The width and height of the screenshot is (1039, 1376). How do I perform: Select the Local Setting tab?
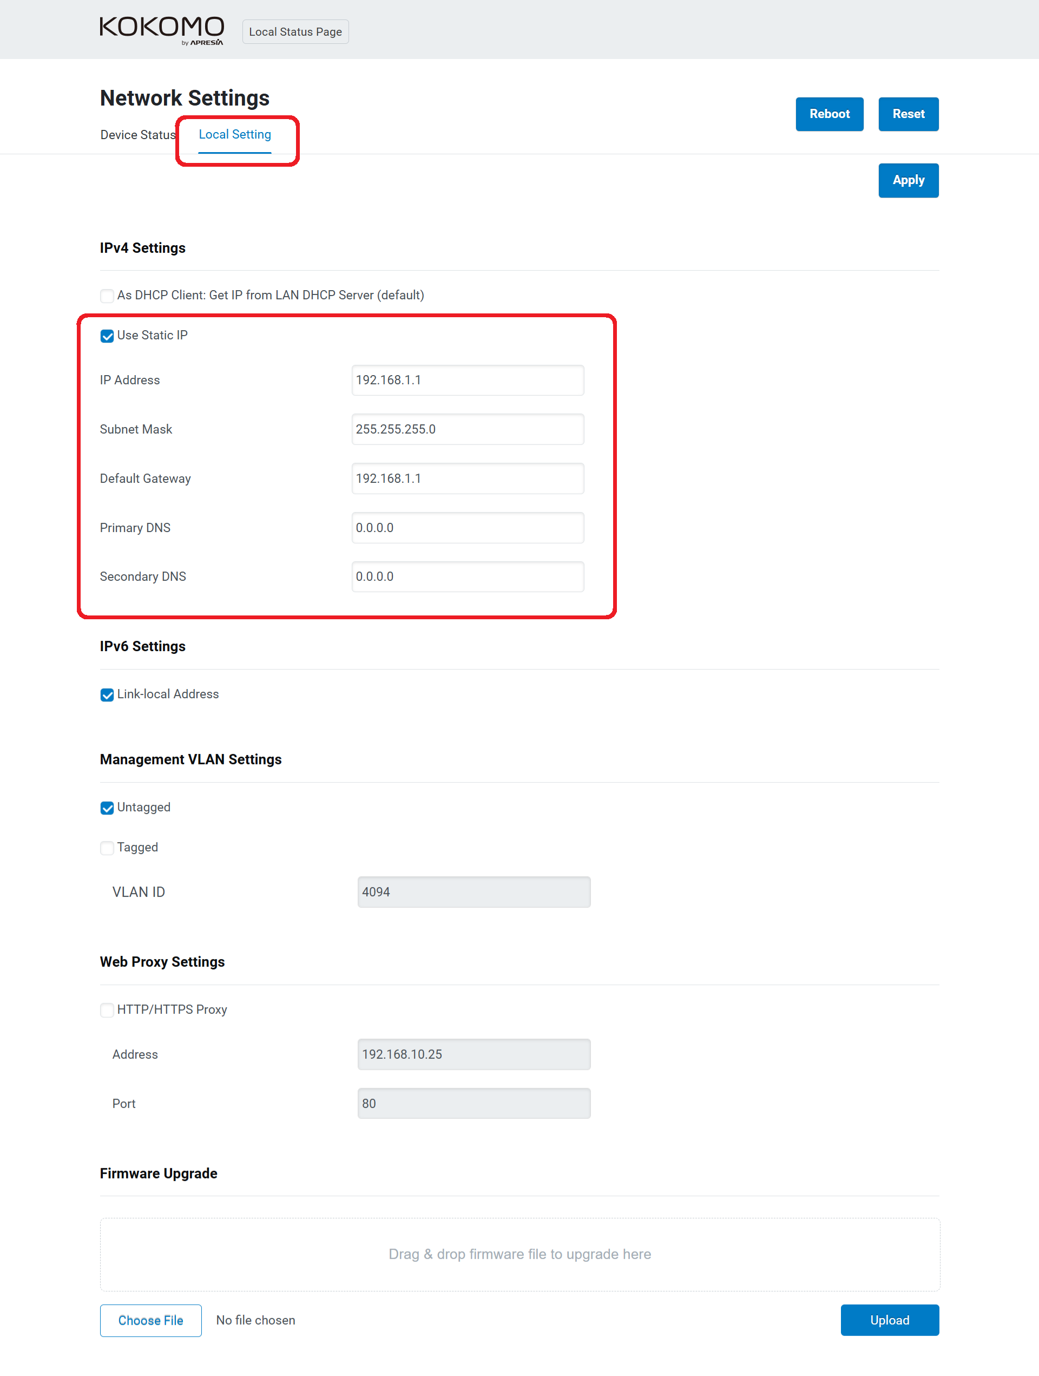pyautogui.click(x=234, y=135)
